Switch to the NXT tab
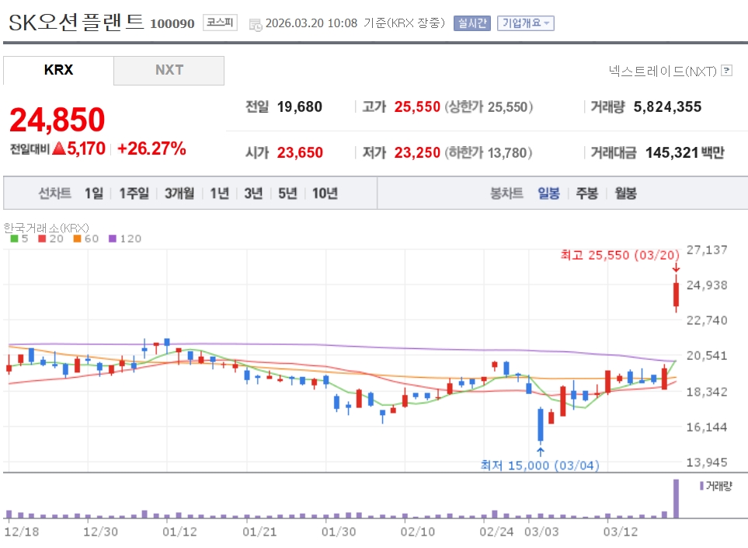The height and width of the screenshot is (548, 748). 169,70
